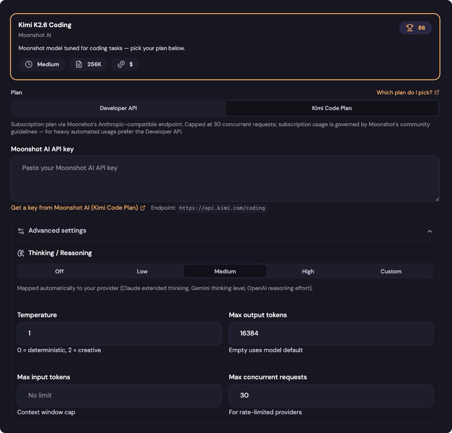Select High thinking level
Viewport: 452px width, 433px height.
[308, 271]
